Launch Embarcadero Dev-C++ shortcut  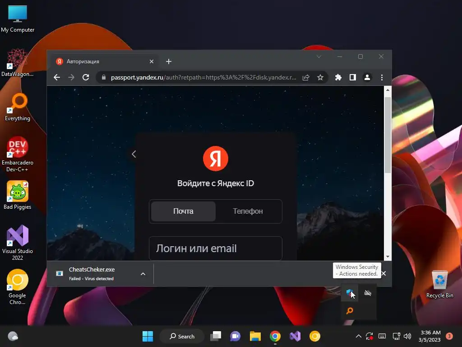(18, 154)
